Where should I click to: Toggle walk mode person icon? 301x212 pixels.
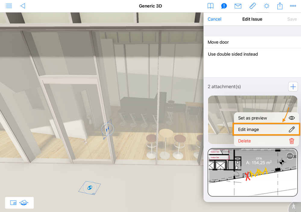tap(294, 207)
